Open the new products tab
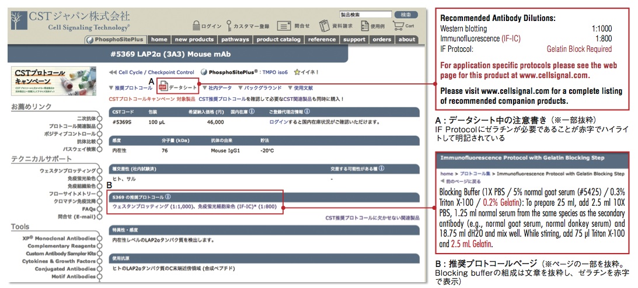Viewport: 638px width, 288px height. coord(194,40)
